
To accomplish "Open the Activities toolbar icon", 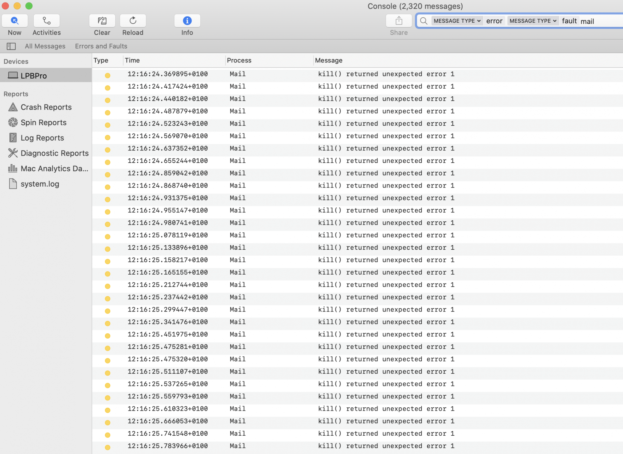I will (x=46, y=21).
